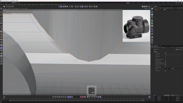The image size is (183, 103).
Task: Enable the Select Cuts checkbox
Action: [166, 61]
